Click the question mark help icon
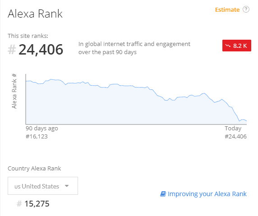This screenshot has height=216, width=258. (x=246, y=9)
